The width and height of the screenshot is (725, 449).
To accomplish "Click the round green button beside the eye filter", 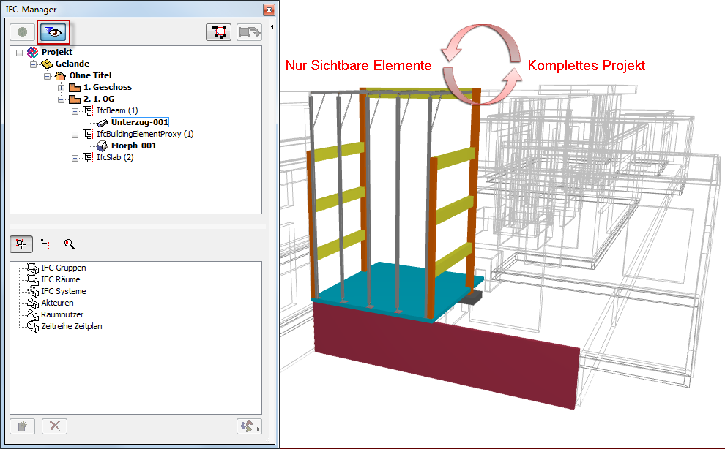I will pyautogui.click(x=22, y=32).
